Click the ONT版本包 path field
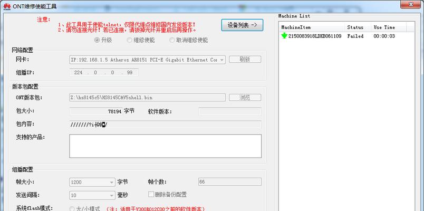The height and width of the screenshot is (211, 424). click(x=147, y=98)
